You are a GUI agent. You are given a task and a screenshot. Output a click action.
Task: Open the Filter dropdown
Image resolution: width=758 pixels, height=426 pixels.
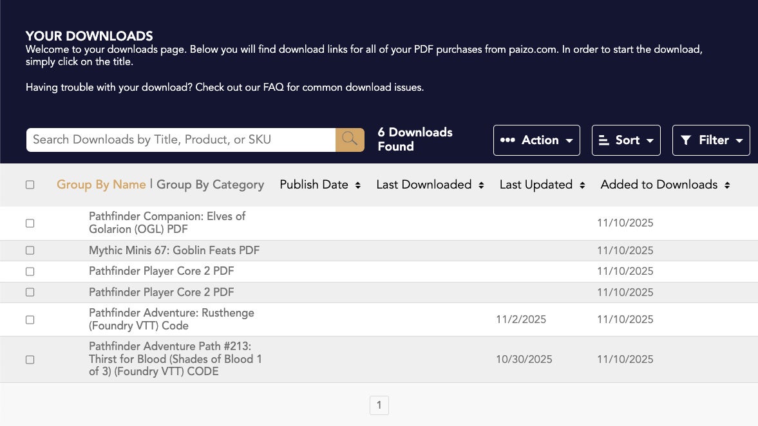711,140
